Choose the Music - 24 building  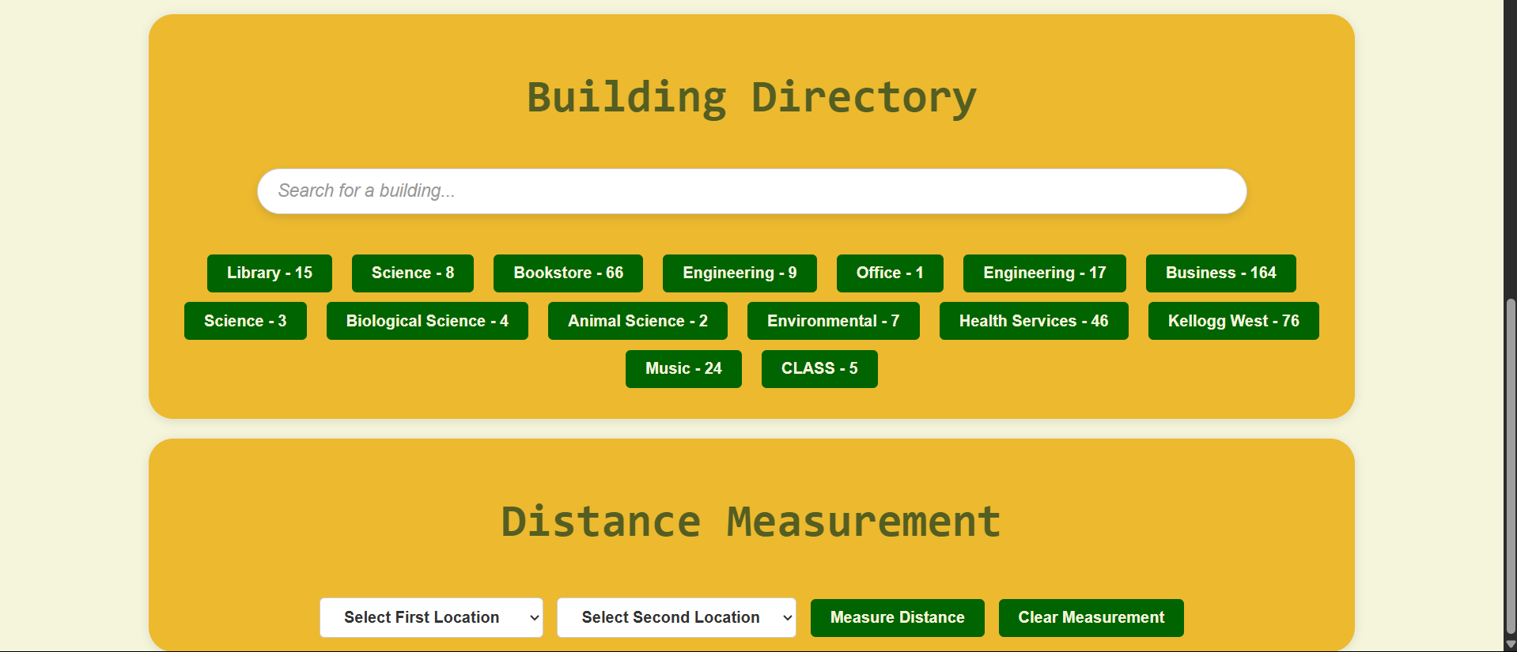tap(683, 369)
